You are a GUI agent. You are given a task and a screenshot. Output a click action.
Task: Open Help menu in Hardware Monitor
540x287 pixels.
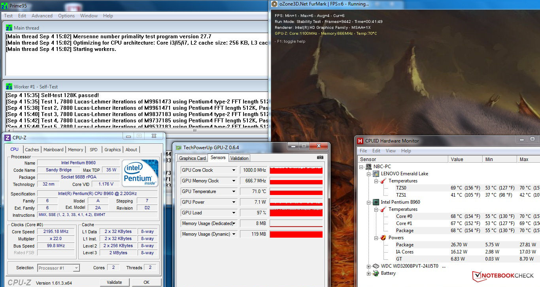coord(406,151)
